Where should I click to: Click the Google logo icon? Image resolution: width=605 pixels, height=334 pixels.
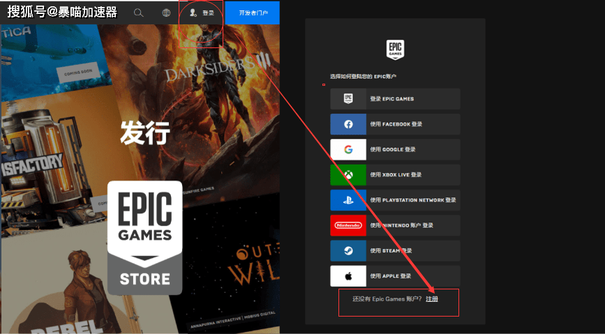click(x=348, y=149)
